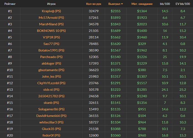View 2650421782 (PS) player stats

(x=51, y=96)
